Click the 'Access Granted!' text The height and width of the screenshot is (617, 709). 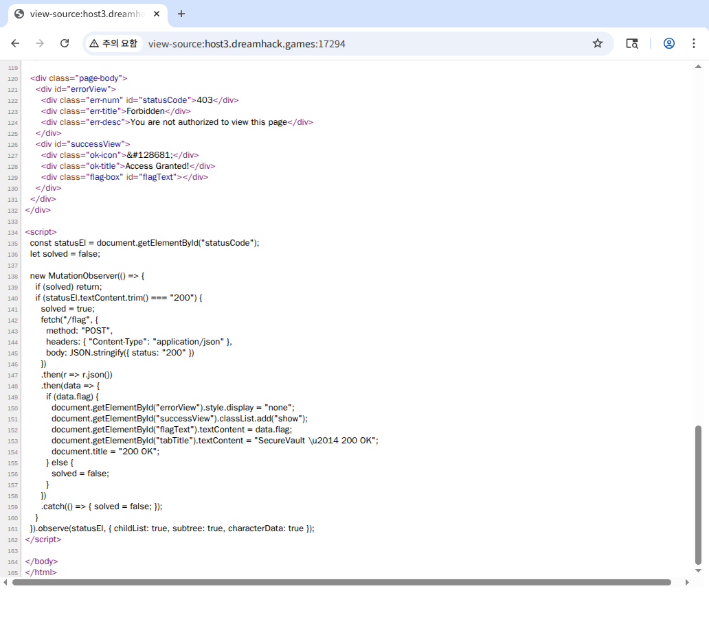click(157, 166)
